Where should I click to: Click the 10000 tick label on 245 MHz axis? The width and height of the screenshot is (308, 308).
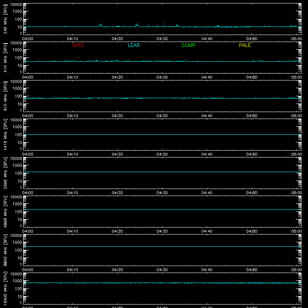pos(16,5)
